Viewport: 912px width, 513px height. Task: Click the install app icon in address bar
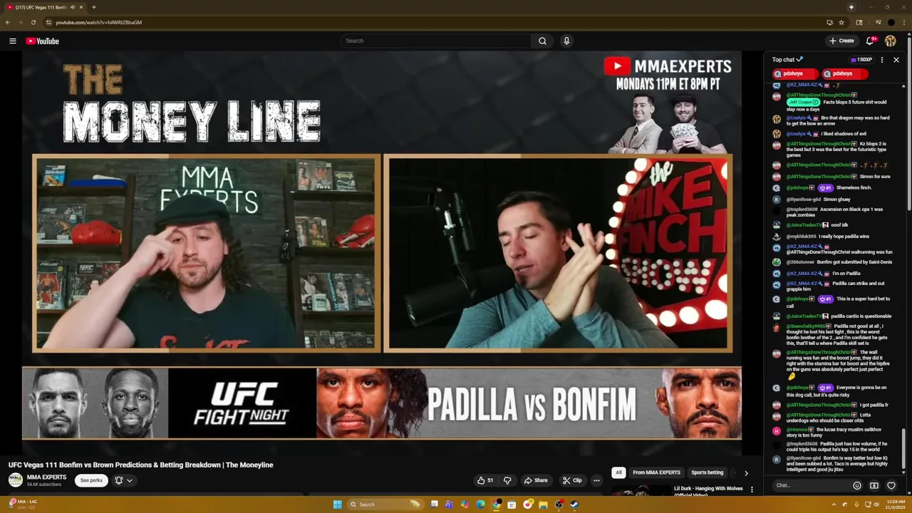coord(829,22)
